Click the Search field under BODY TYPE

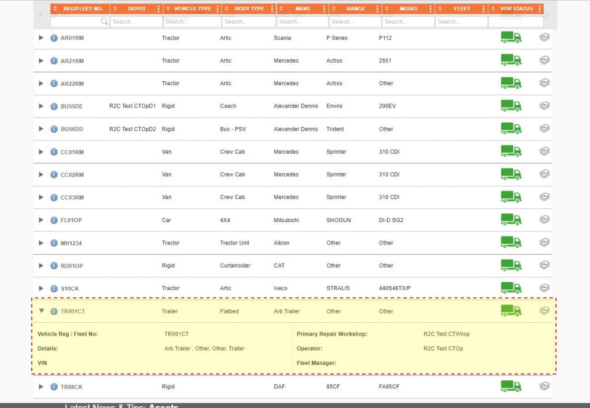tap(248, 21)
